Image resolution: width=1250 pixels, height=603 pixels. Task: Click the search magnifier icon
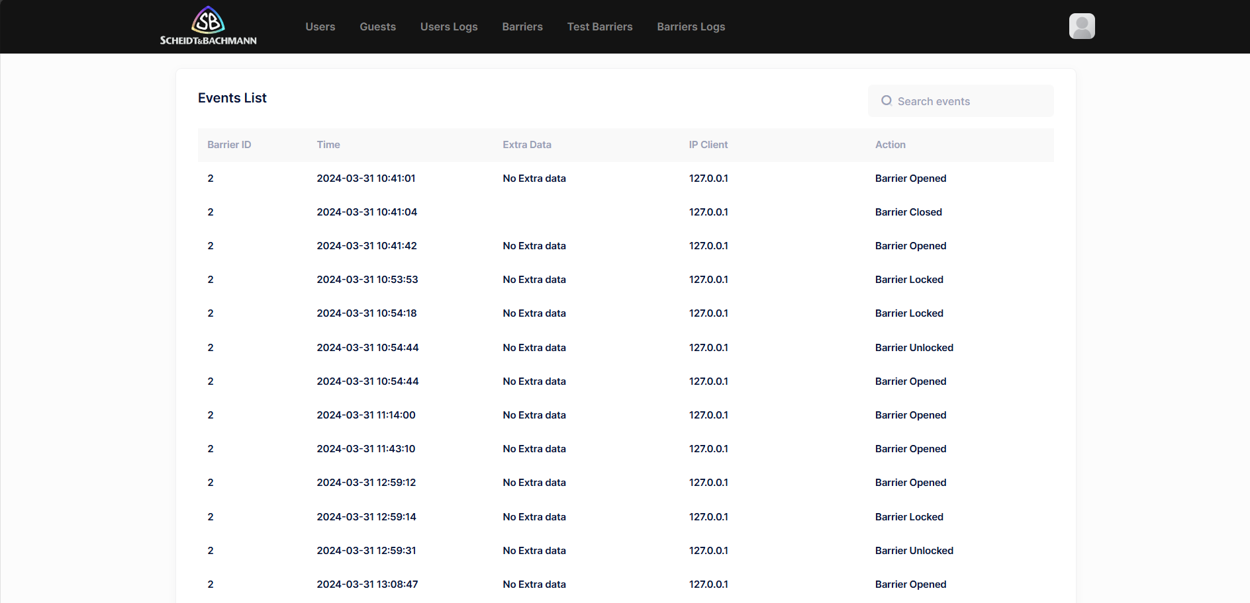tap(887, 100)
